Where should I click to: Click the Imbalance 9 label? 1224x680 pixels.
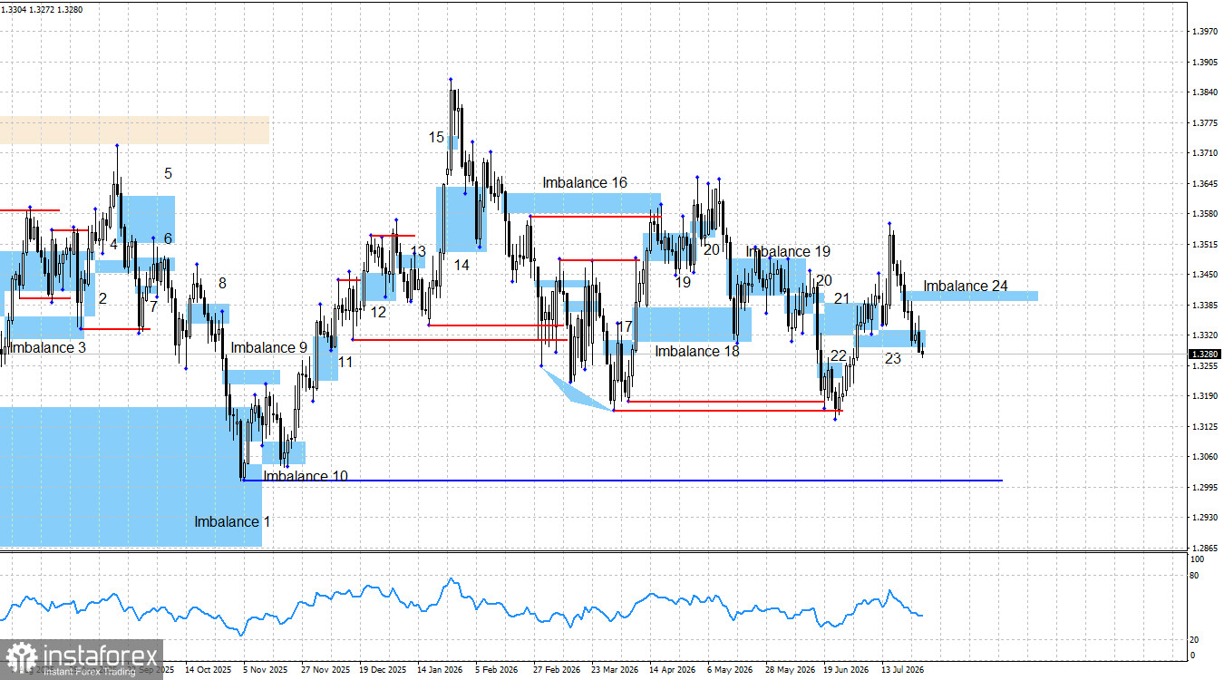269,347
